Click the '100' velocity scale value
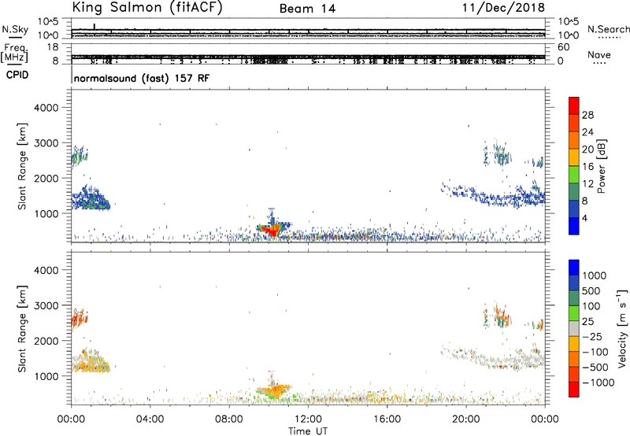 (x=591, y=306)
